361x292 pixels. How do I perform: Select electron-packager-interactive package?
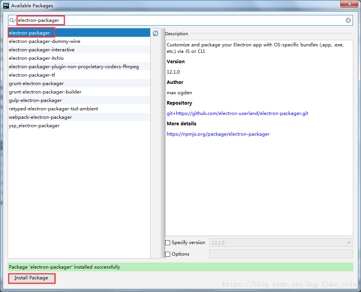[79, 49]
